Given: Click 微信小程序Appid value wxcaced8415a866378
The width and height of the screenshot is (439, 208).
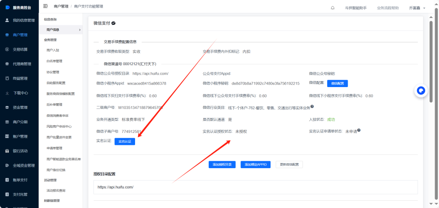Looking at the screenshot, I should pyautogui.click(x=147, y=84).
